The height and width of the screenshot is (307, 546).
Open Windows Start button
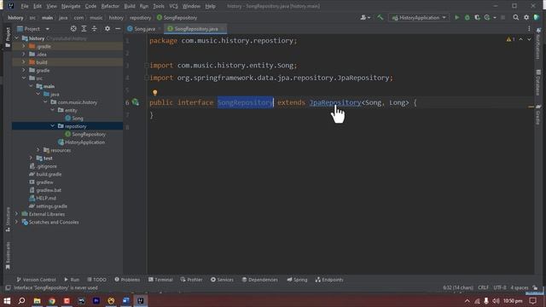pos(7,300)
